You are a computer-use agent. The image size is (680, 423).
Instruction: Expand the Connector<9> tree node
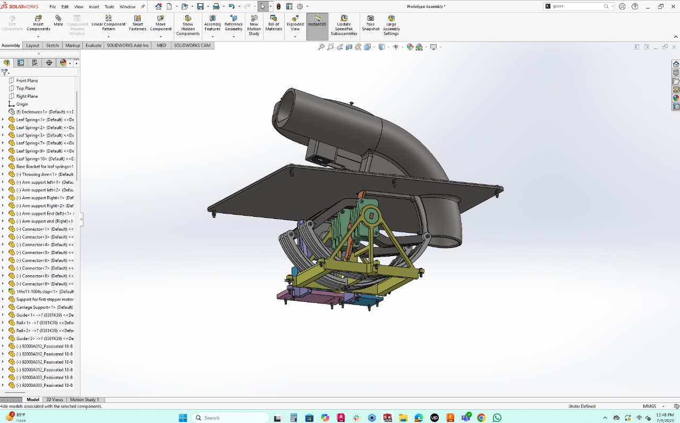(3, 284)
